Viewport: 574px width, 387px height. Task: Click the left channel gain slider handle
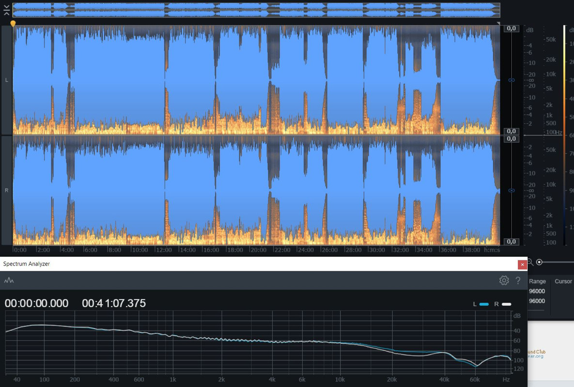512,80
